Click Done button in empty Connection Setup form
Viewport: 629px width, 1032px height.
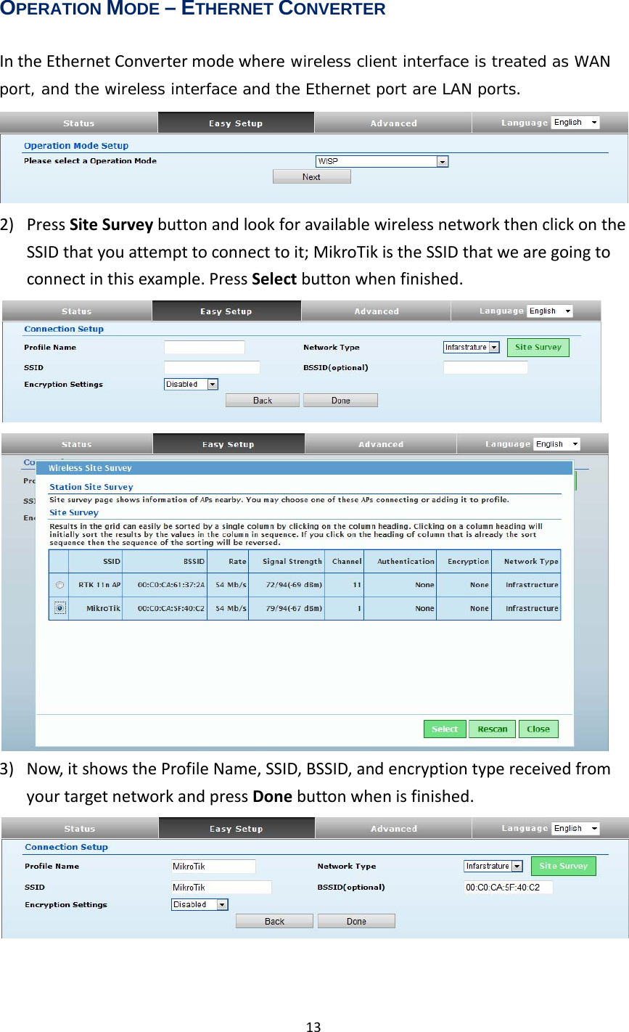pyautogui.click(x=340, y=400)
